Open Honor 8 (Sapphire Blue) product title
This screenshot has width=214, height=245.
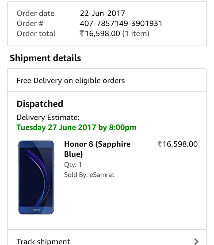coord(97,149)
